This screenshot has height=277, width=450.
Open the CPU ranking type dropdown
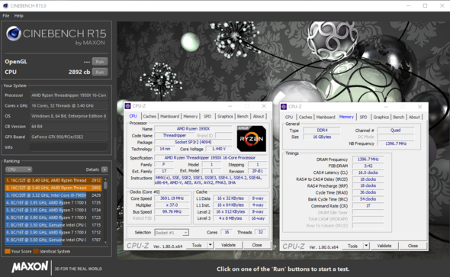18,169
